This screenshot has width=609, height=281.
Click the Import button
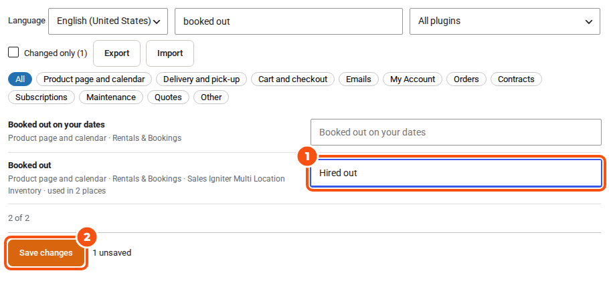[x=170, y=53]
